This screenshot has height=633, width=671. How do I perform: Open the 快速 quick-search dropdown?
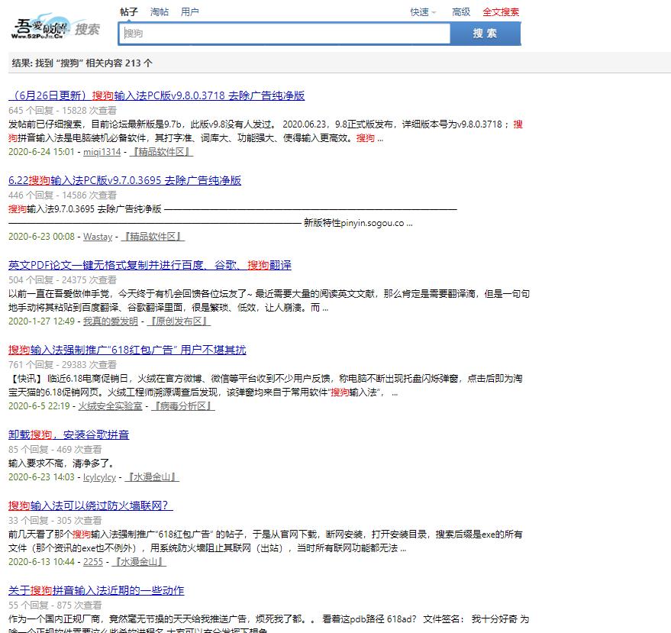(x=421, y=11)
